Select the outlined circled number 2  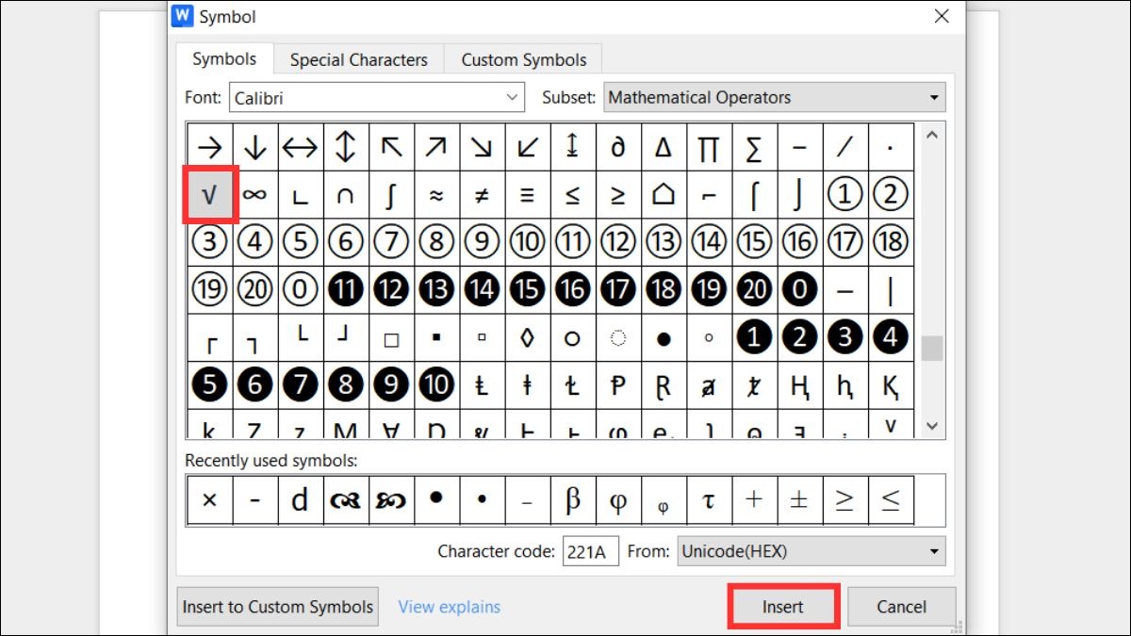[890, 195]
